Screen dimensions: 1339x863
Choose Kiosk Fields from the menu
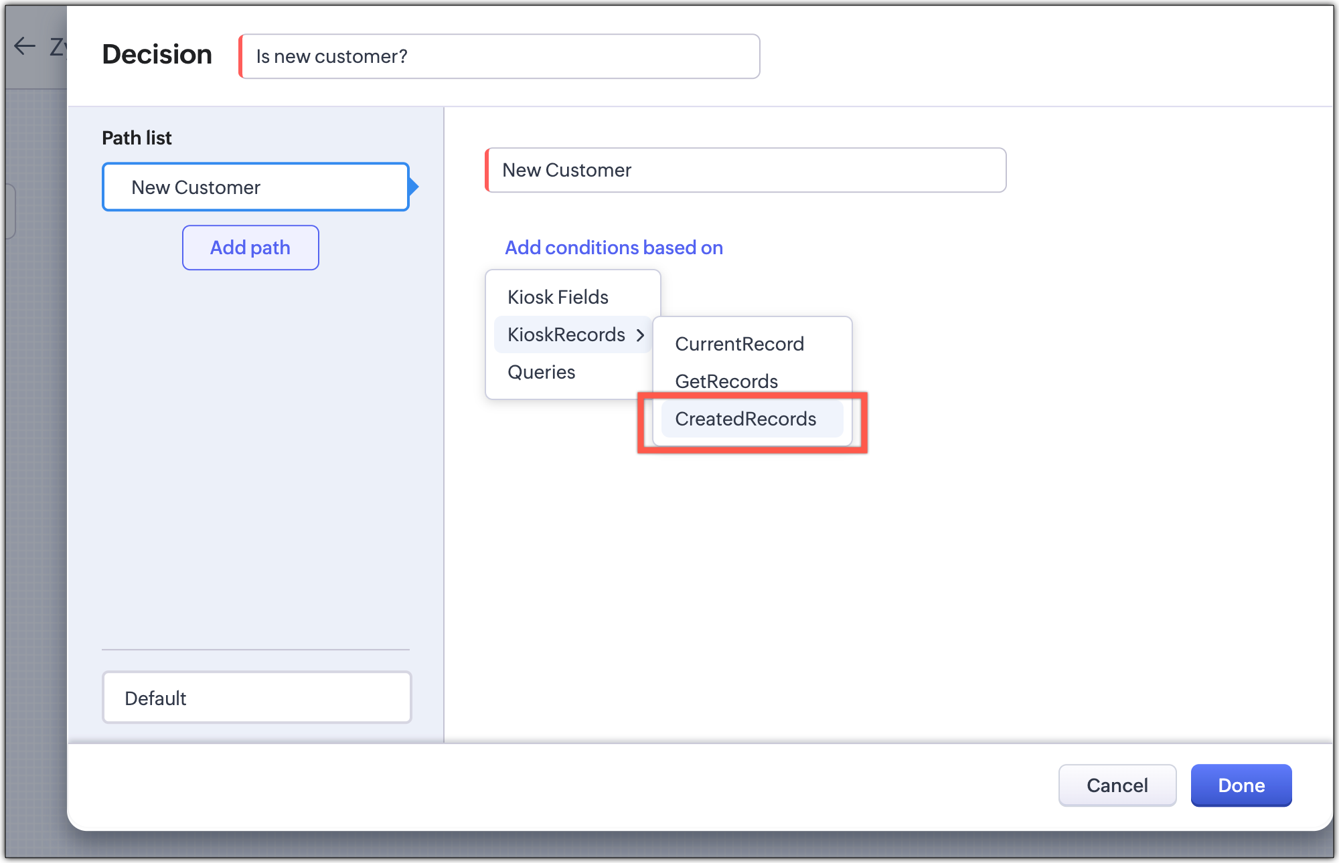pyautogui.click(x=558, y=297)
